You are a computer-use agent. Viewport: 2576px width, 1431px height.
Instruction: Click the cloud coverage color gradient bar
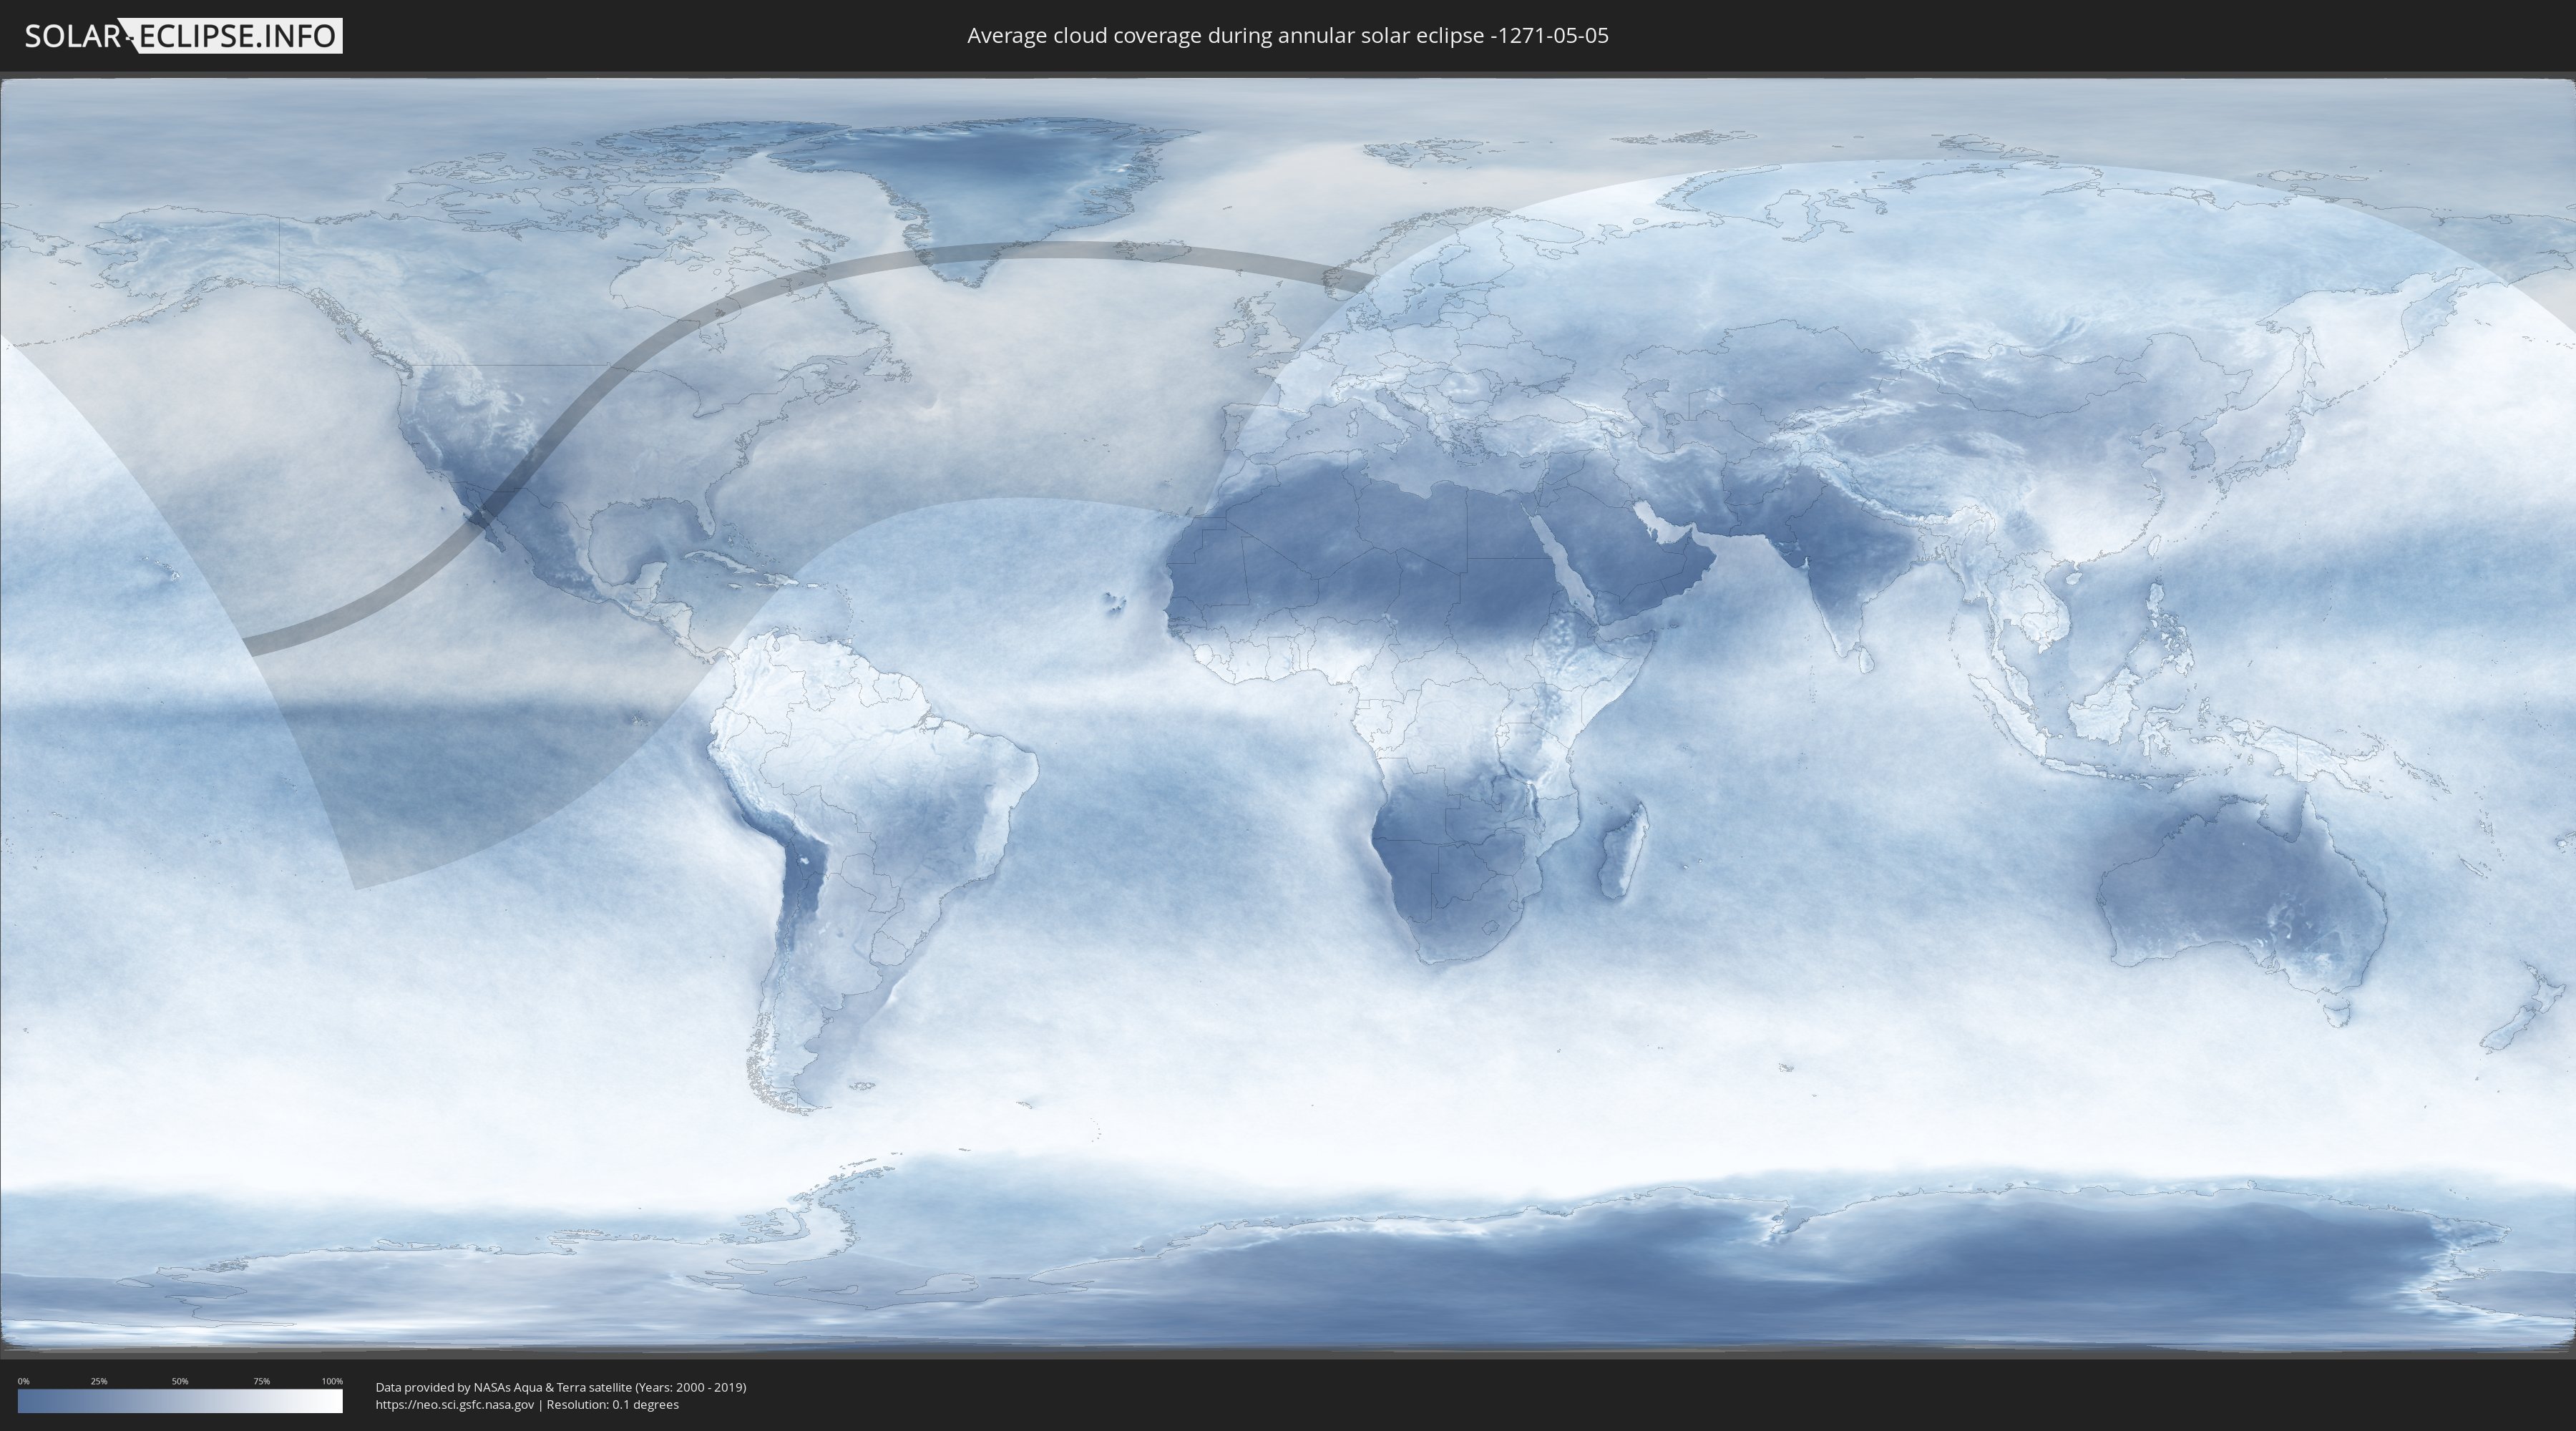[180, 1401]
